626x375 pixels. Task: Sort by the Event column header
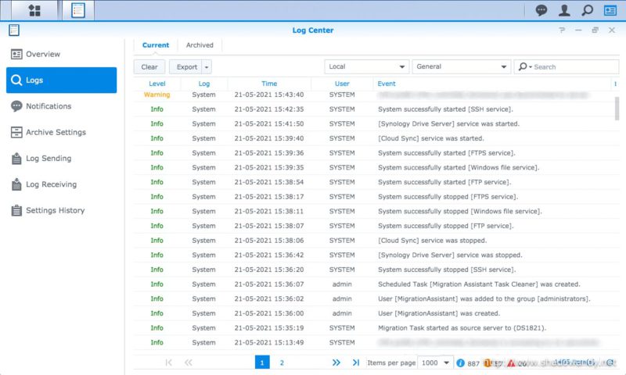(x=387, y=84)
